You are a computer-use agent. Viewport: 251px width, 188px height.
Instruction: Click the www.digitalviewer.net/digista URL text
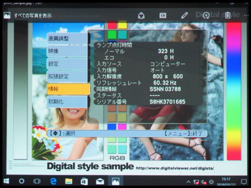(x=175, y=168)
